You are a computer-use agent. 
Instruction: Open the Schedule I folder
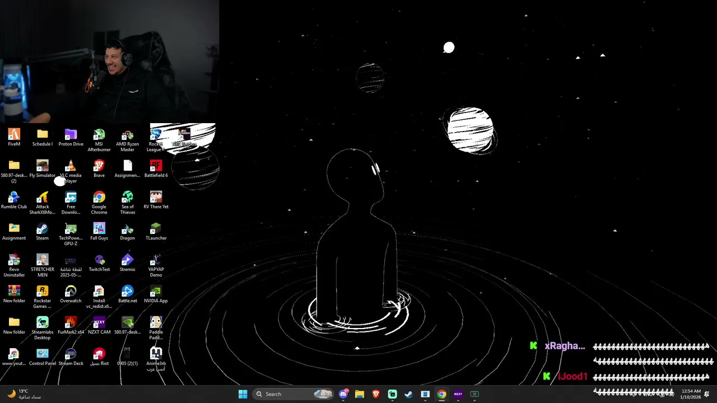click(43, 138)
